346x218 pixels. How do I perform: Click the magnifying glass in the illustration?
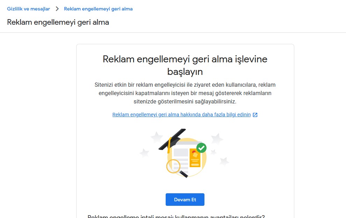pos(176,168)
